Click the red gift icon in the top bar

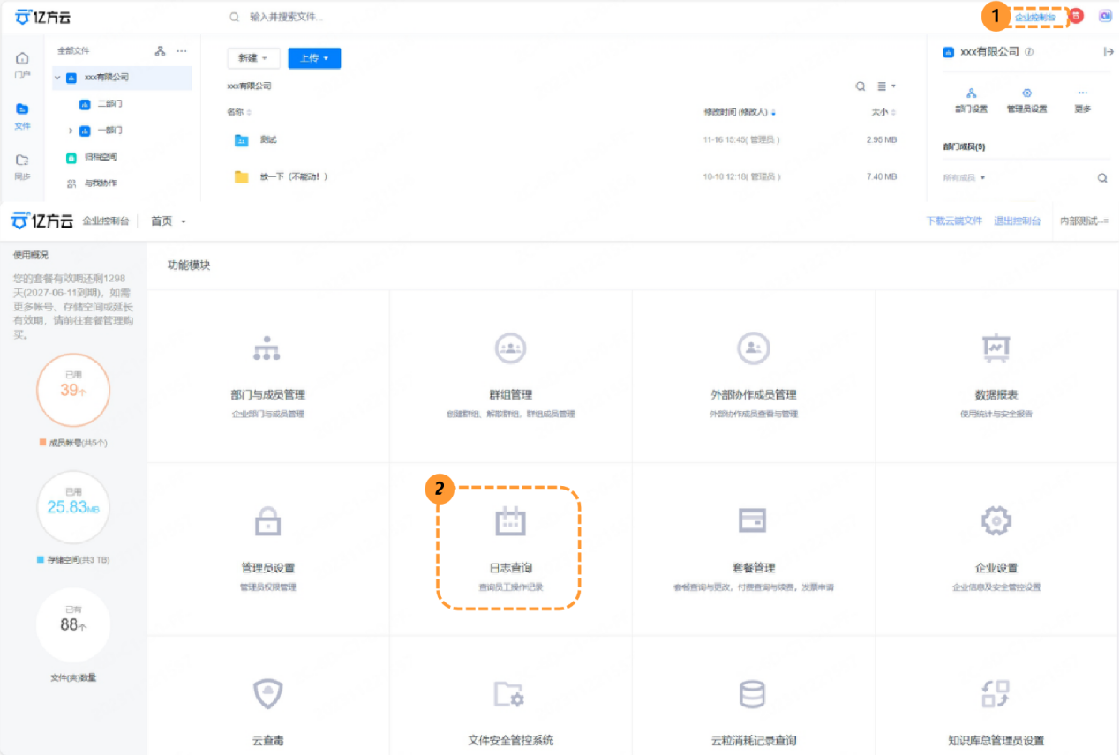point(1076,16)
